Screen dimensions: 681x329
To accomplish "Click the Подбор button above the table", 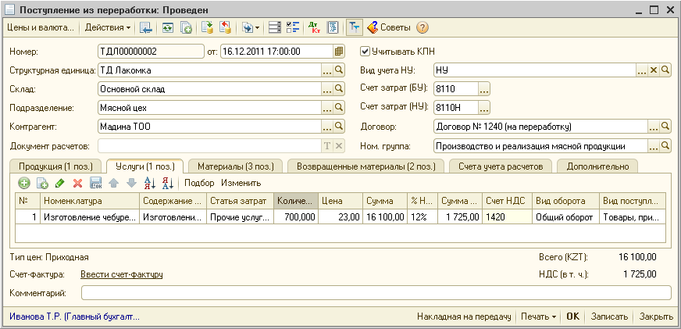I will 198,183.
